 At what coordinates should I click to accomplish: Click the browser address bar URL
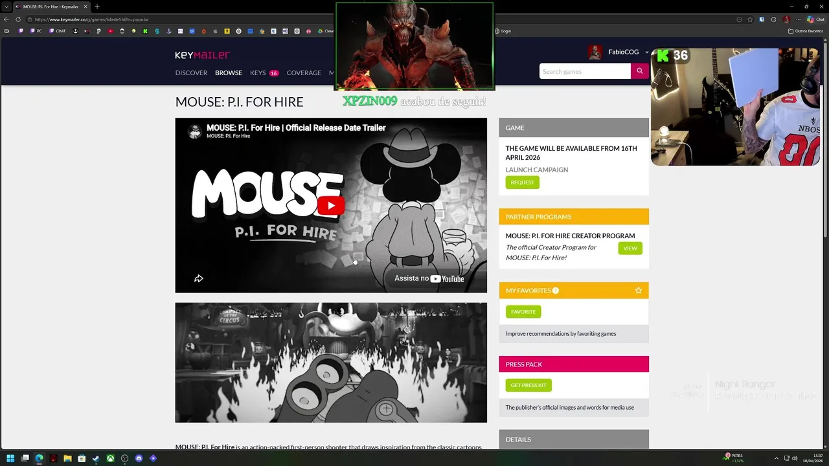[91, 19]
